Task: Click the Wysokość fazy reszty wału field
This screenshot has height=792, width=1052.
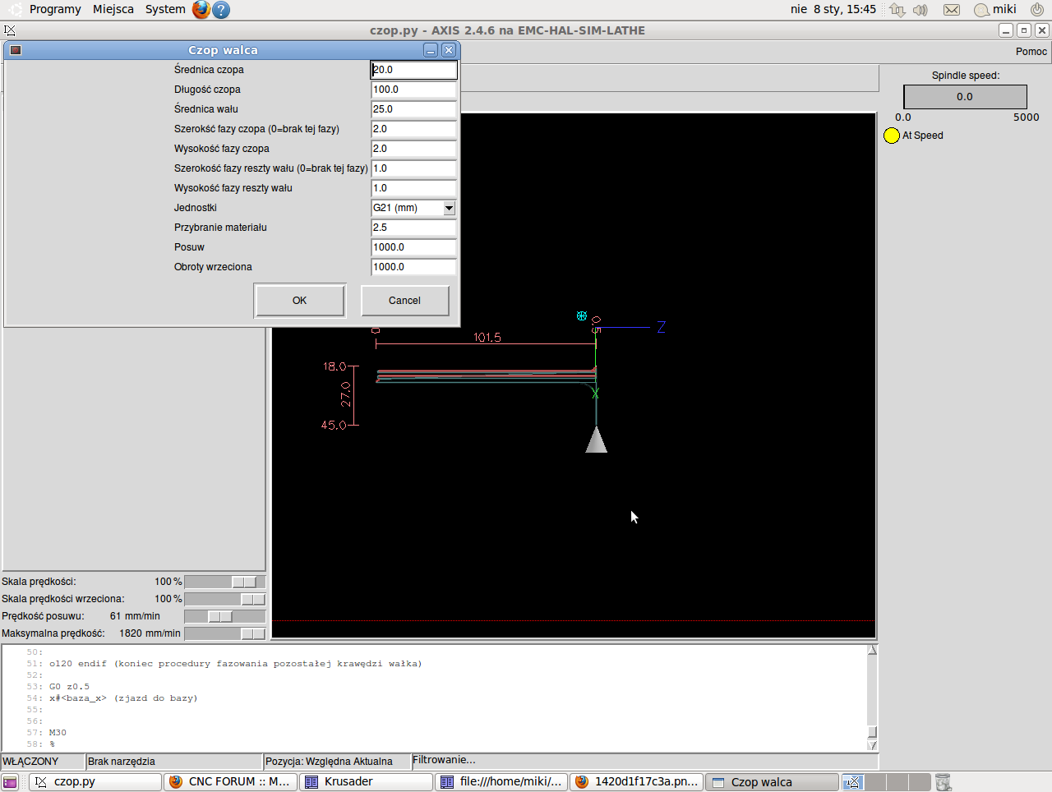Action: click(413, 188)
